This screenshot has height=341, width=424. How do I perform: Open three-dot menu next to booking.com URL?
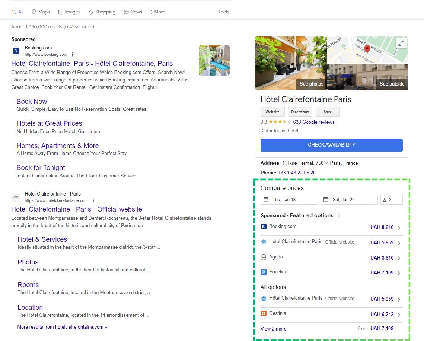coord(73,54)
